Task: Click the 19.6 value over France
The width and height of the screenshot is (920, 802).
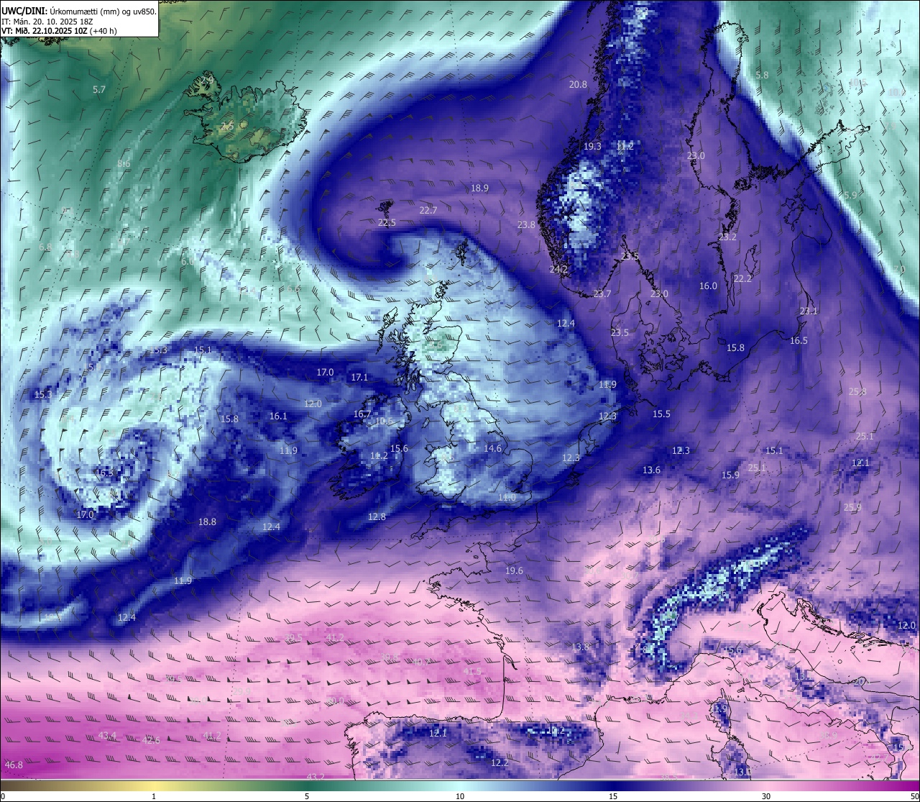Action: [514, 570]
